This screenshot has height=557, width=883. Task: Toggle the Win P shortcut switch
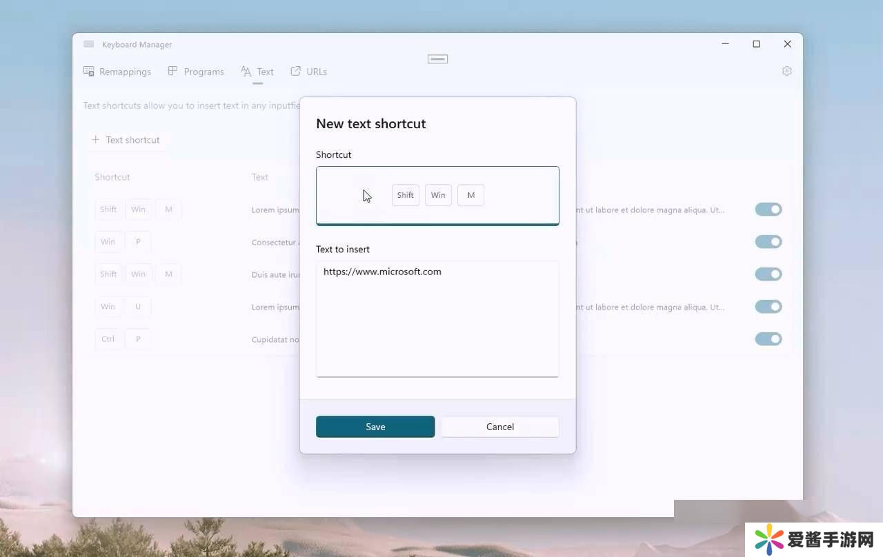coord(768,242)
